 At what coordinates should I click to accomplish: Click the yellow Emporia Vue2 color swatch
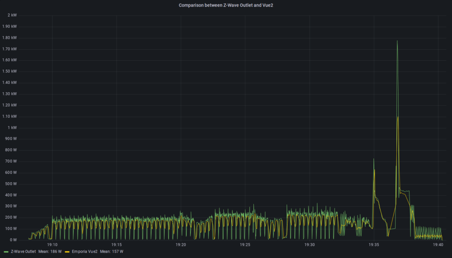pos(67,252)
